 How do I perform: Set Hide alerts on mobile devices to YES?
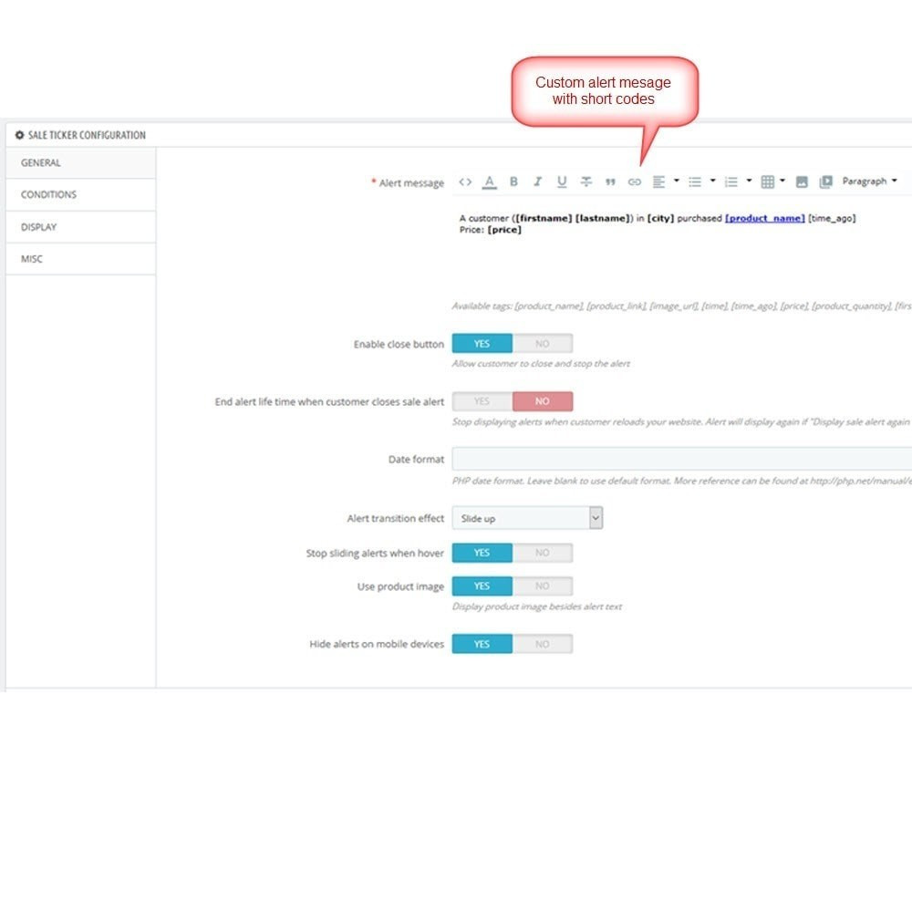coord(482,644)
